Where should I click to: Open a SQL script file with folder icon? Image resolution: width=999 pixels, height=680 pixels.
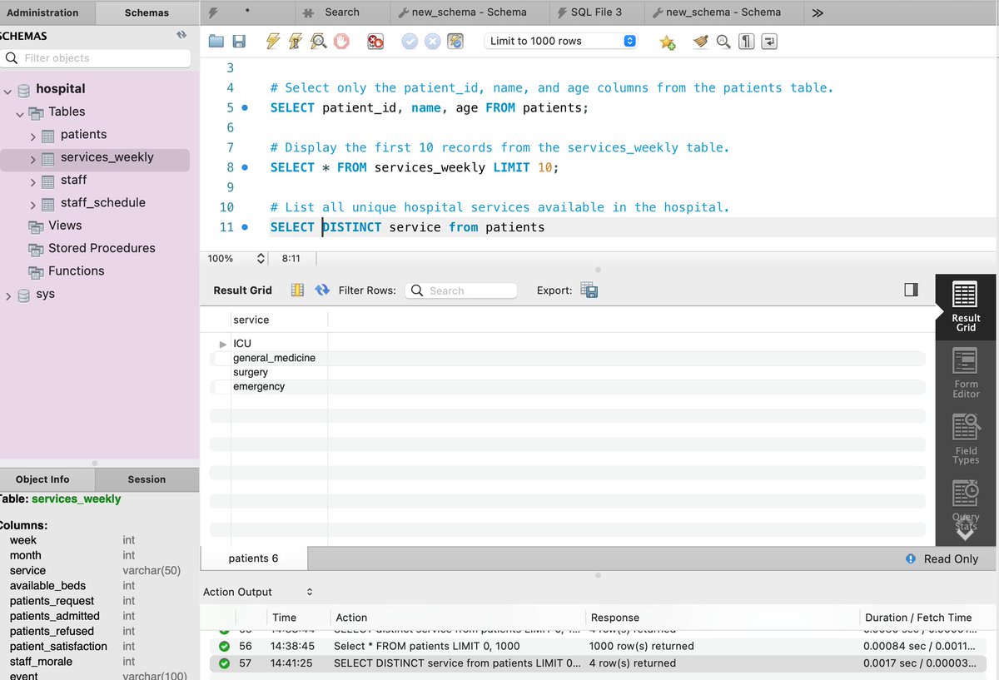tap(216, 41)
